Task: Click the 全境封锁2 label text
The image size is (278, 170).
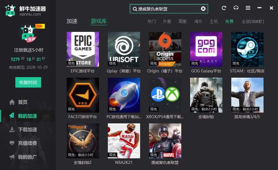Action: click(83, 162)
